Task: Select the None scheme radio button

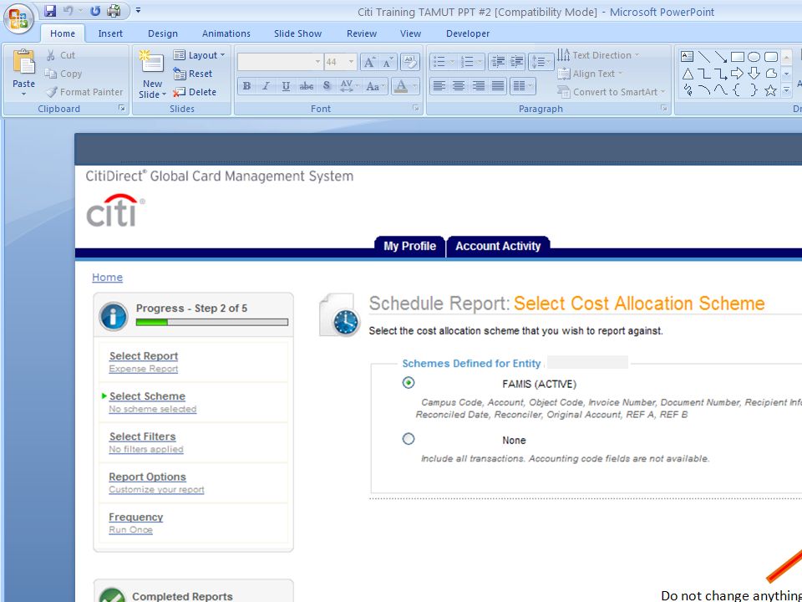Action: point(409,439)
